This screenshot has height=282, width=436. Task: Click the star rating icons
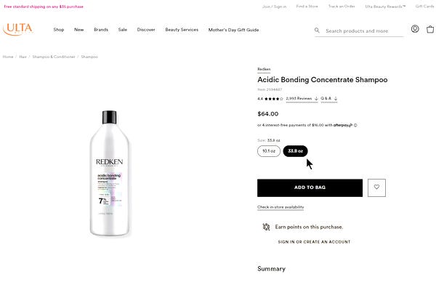[274, 99]
